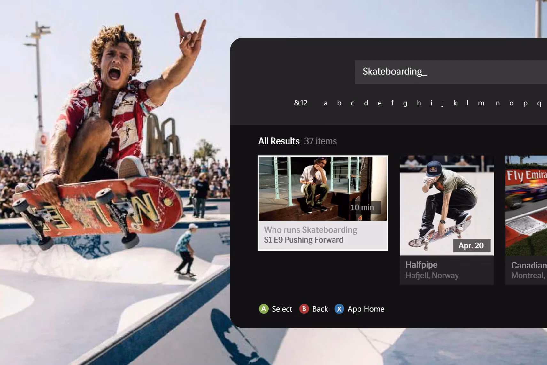547x365 pixels.
Task: Open the Halfpipe Hafjell, Norway tile
Action: point(447,220)
